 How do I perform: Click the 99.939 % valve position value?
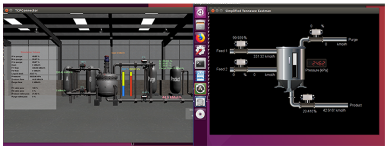click(x=240, y=38)
